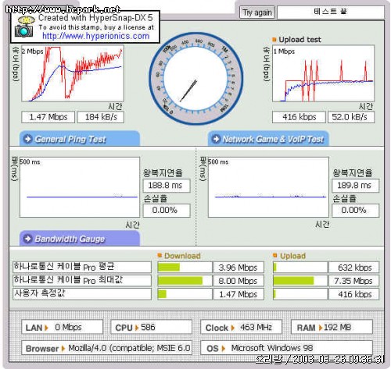Click the orange Download legend marker

pyautogui.click(x=160, y=255)
